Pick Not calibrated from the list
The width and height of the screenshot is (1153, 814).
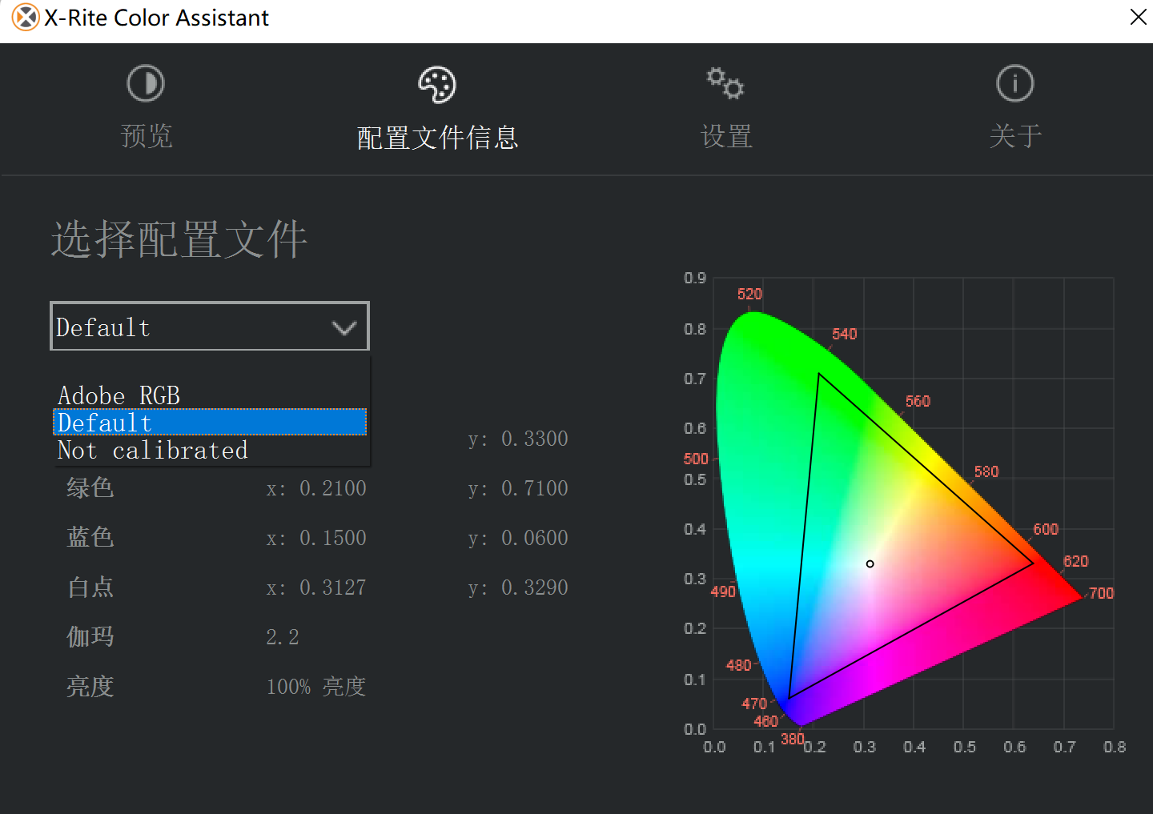(x=210, y=450)
